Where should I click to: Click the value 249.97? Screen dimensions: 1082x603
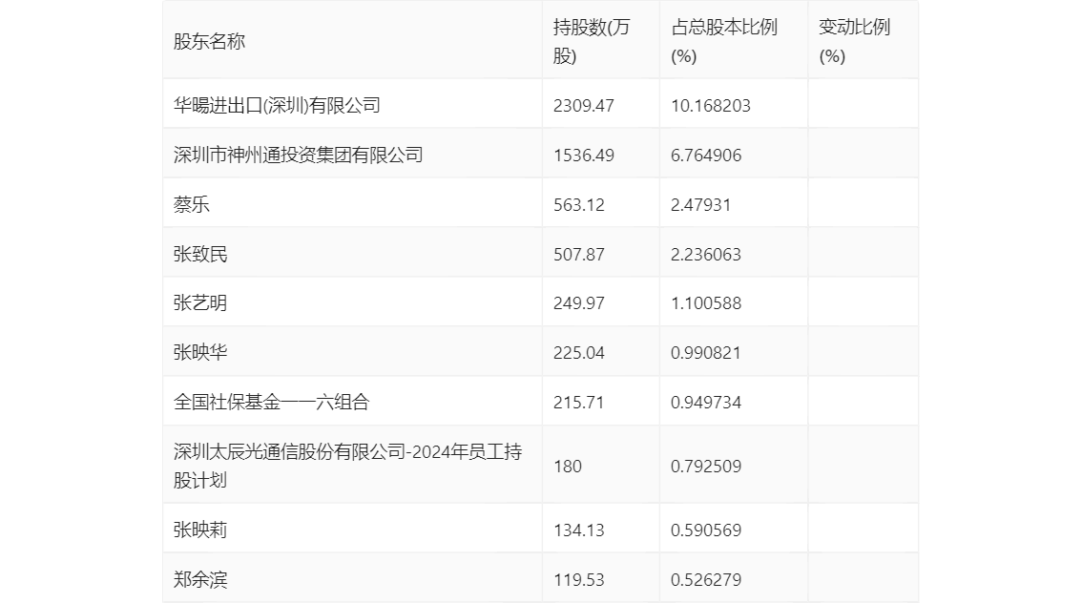[x=578, y=302]
